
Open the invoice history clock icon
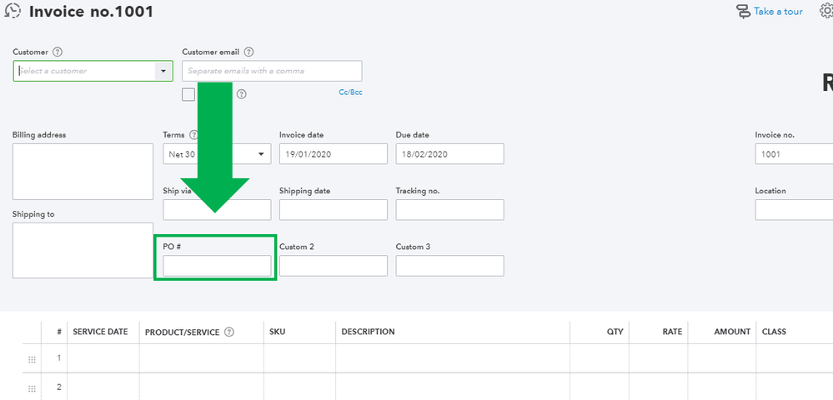tap(13, 12)
